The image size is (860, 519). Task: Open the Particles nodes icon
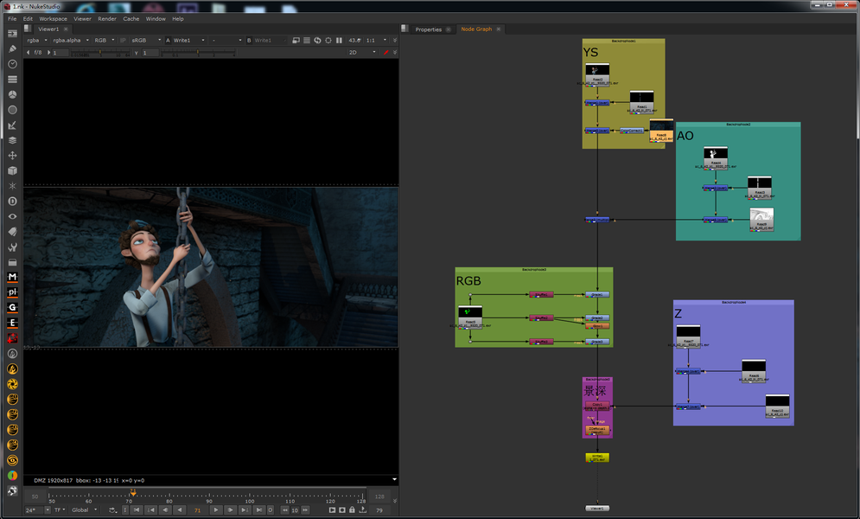pyautogui.click(x=12, y=186)
